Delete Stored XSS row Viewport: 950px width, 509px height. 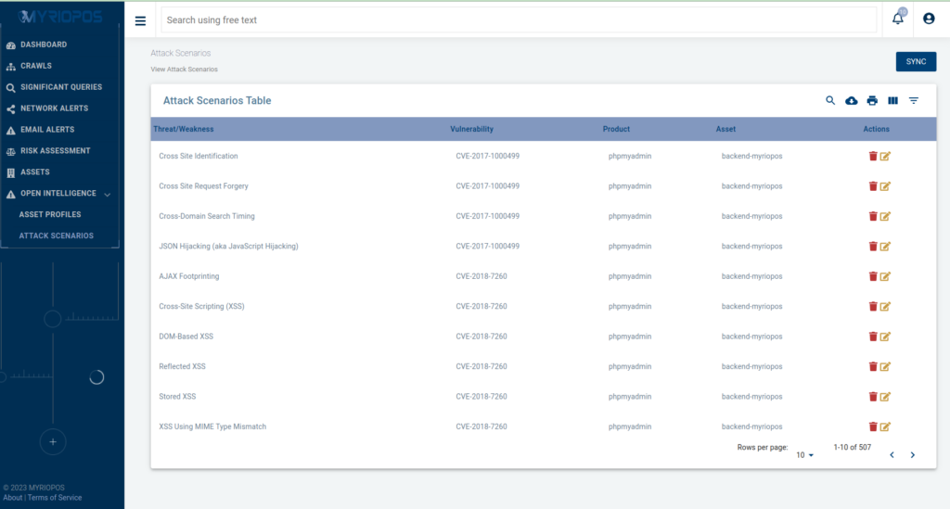873,397
